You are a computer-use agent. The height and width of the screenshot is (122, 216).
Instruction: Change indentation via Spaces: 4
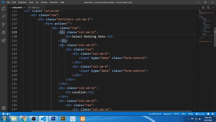tap(167, 114)
